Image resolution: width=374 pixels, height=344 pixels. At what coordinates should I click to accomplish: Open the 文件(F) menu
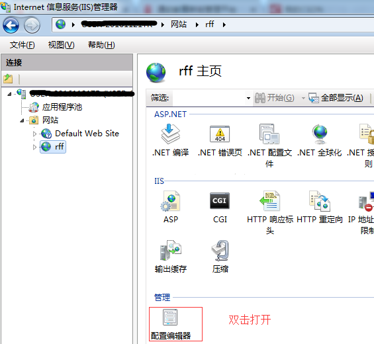22,45
